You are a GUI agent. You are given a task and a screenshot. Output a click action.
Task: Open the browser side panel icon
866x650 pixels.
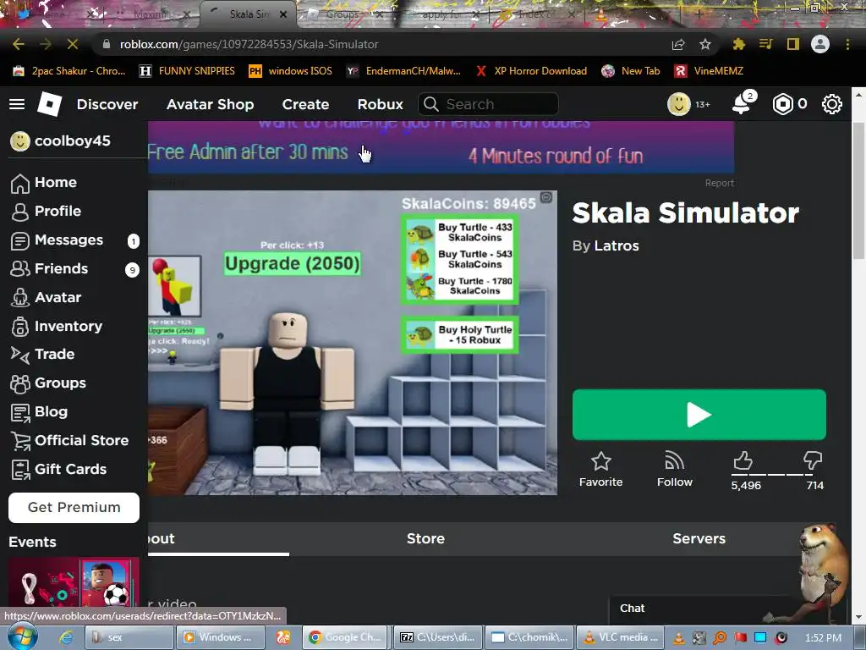click(793, 44)
